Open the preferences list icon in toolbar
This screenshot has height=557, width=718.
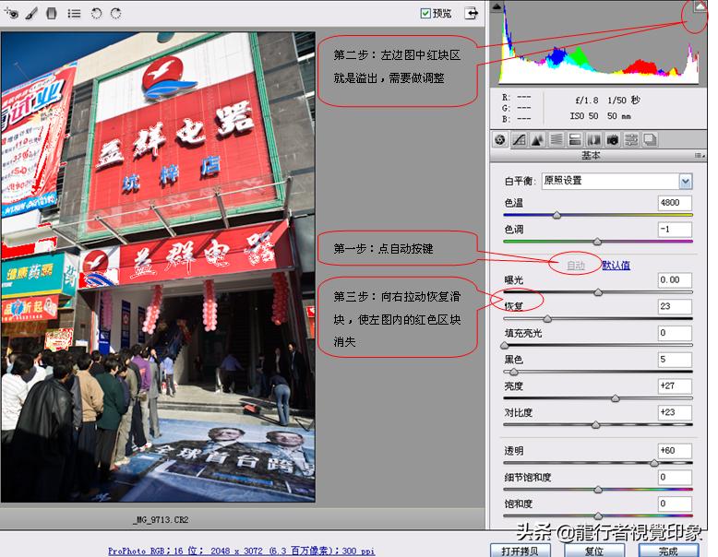(74, 14)
